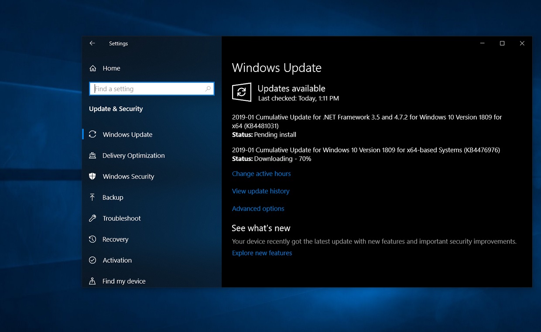The width and height of the screenshot is (541, 332).
Task: Maximize the Settings window
Action: coord(502,43)
